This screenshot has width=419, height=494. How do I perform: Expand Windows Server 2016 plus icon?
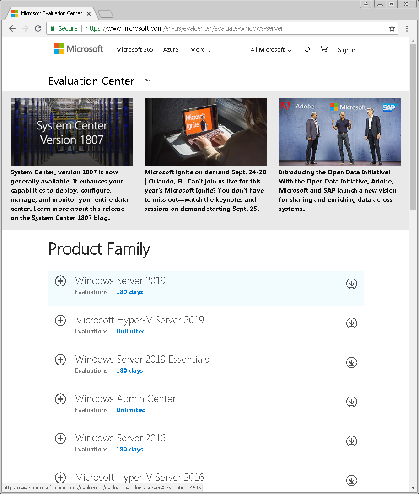coord(60,439)
